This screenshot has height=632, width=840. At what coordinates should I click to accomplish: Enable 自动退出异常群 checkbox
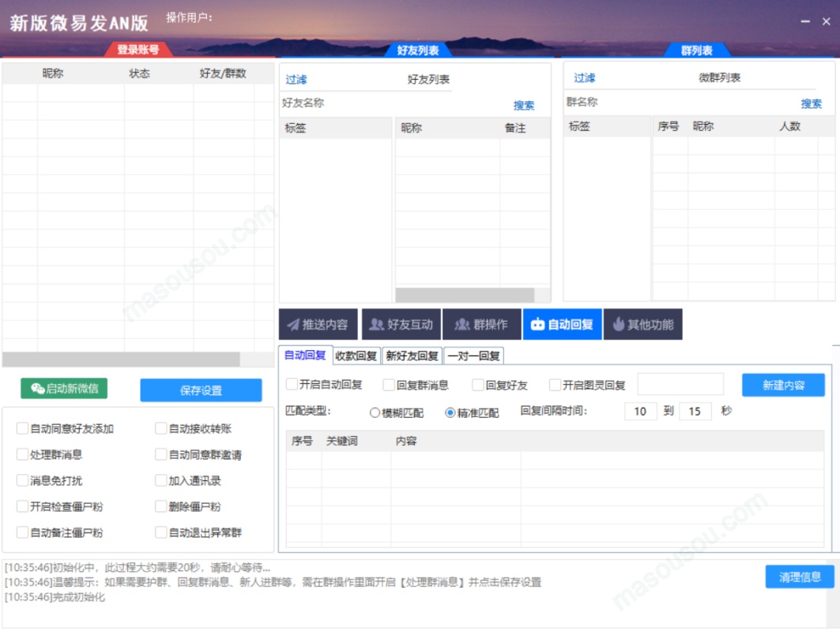pos(160,532)
